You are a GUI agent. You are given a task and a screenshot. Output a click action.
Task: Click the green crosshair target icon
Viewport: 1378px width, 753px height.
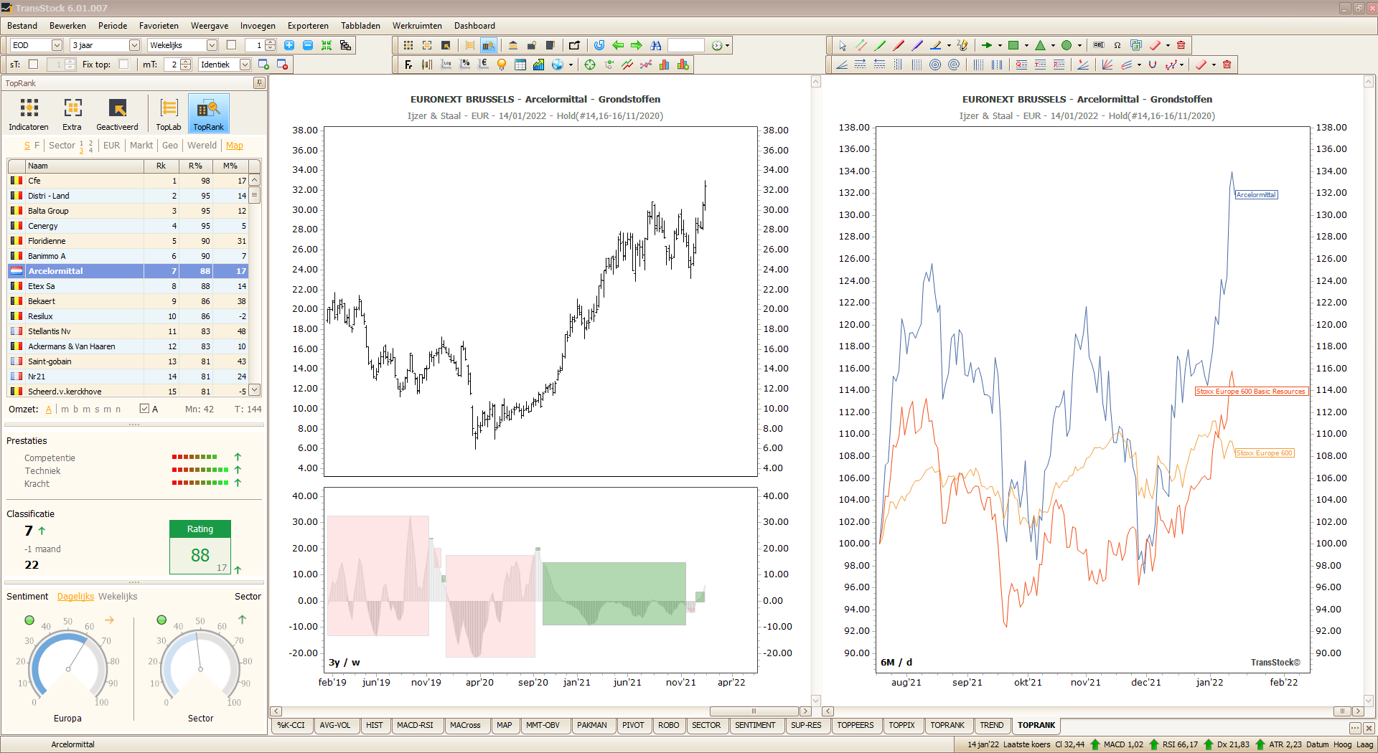(590, 65)
